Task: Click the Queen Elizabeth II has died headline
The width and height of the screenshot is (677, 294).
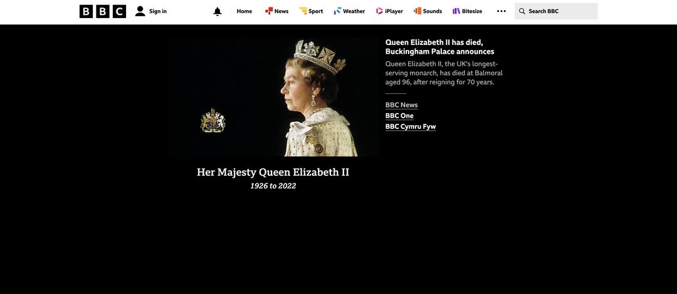Action: click(x=439, y=47)
